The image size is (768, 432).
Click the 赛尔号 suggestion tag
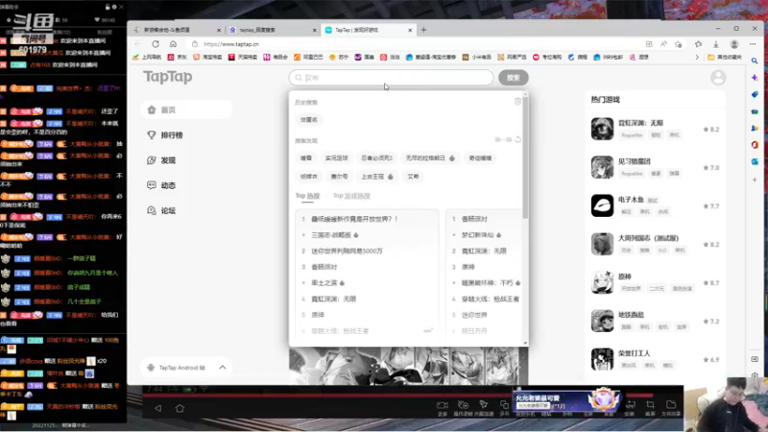tap(339, 177)
